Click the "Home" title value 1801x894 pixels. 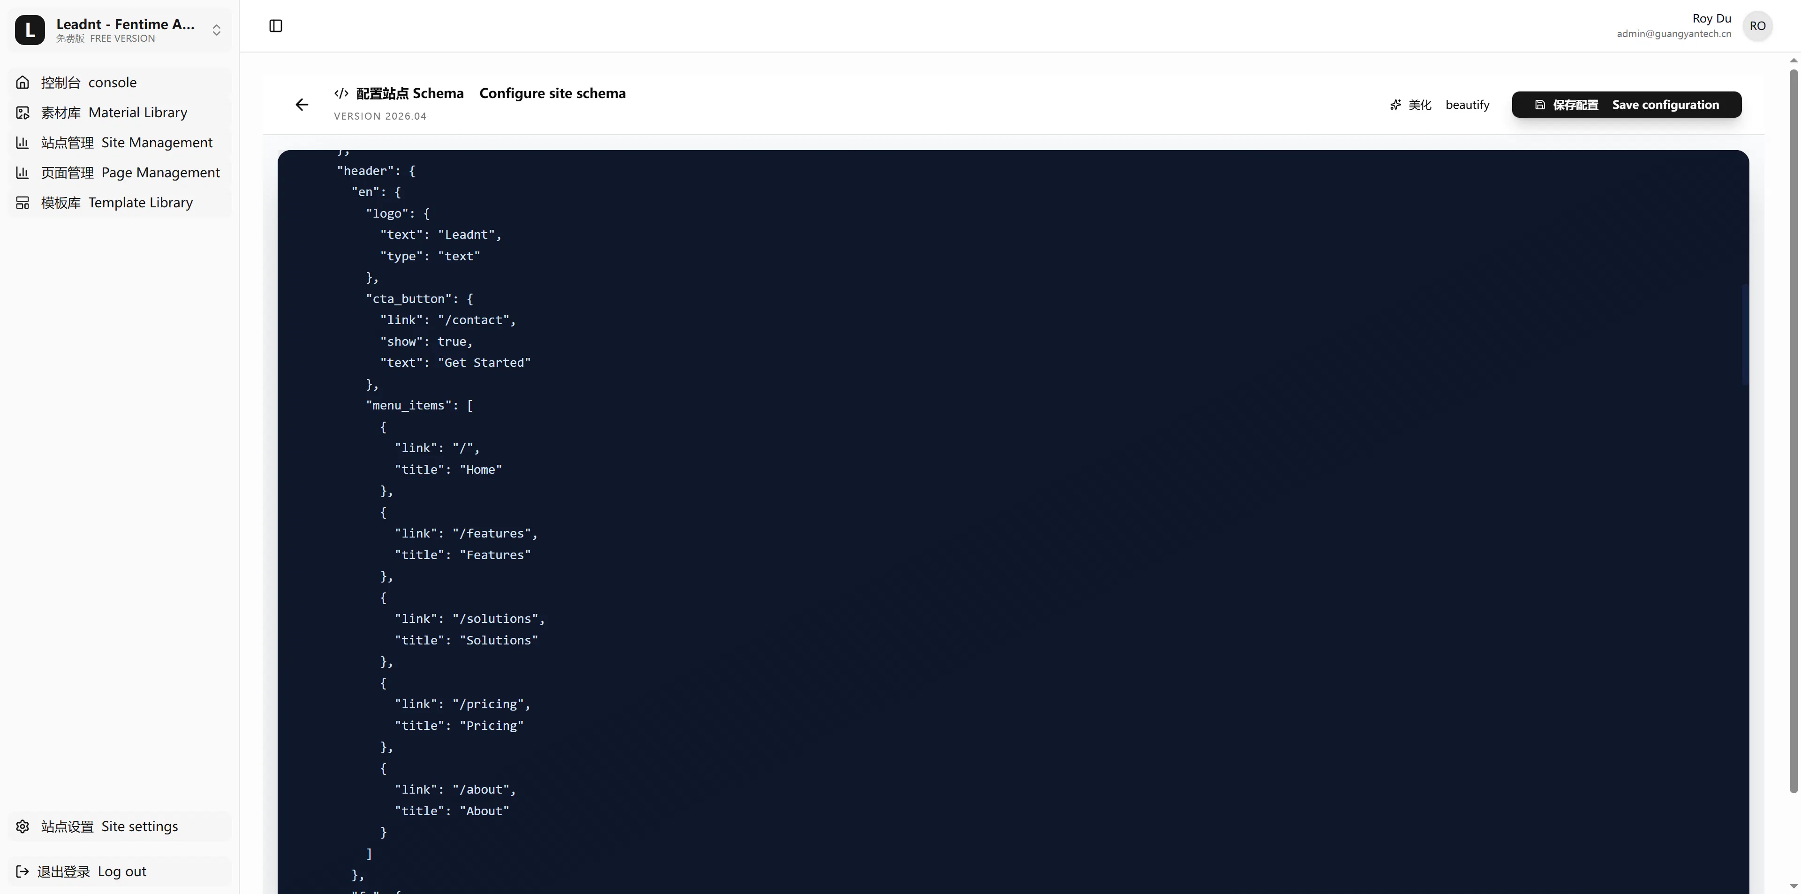point(481,470)
